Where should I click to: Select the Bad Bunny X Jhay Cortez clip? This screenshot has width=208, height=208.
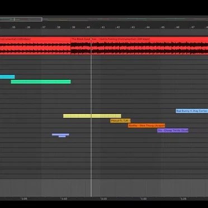(x=192, y=111)
